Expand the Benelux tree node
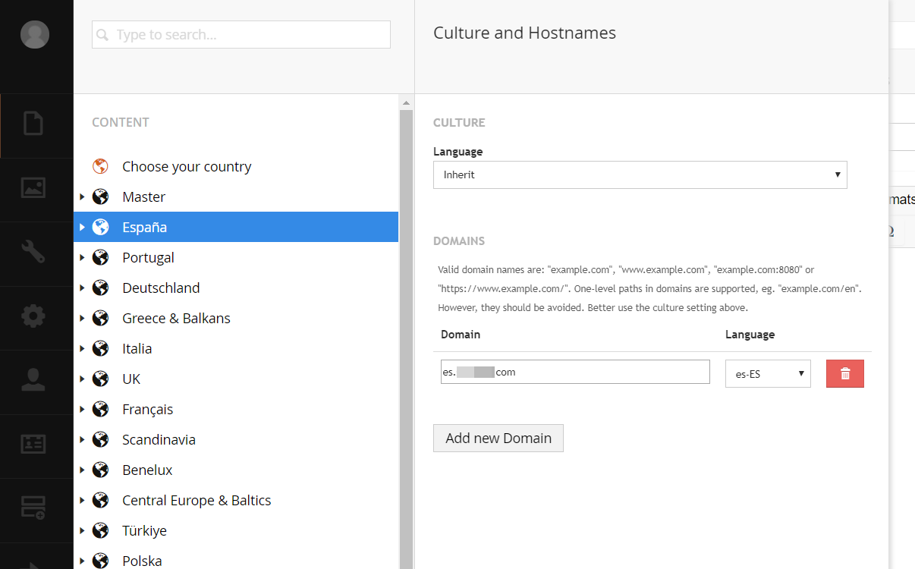The height and width of the screenshot is (569, 915). coord(82,470)
